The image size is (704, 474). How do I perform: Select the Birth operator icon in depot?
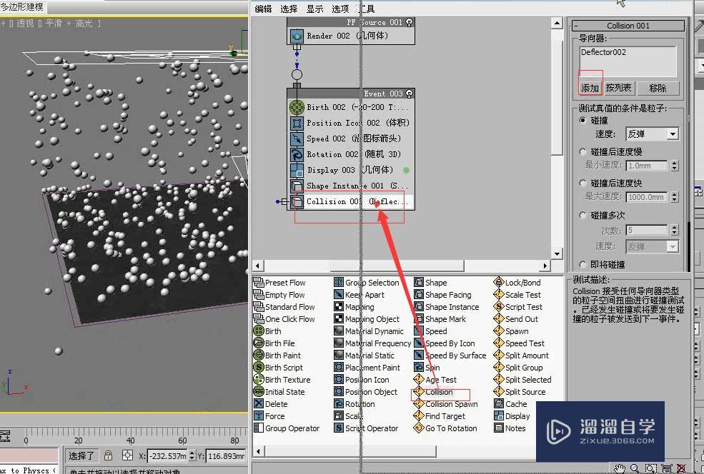(x=259, y=331)
